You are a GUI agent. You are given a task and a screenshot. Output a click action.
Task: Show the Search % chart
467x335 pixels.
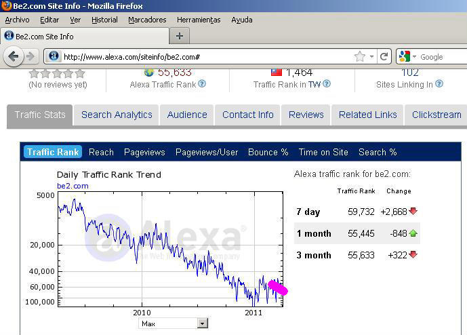[x=378, y=153]
